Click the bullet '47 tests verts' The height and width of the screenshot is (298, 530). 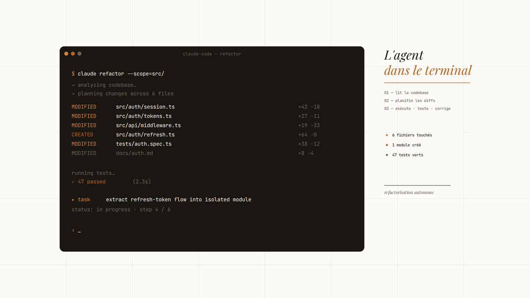(x=405, y=155)
